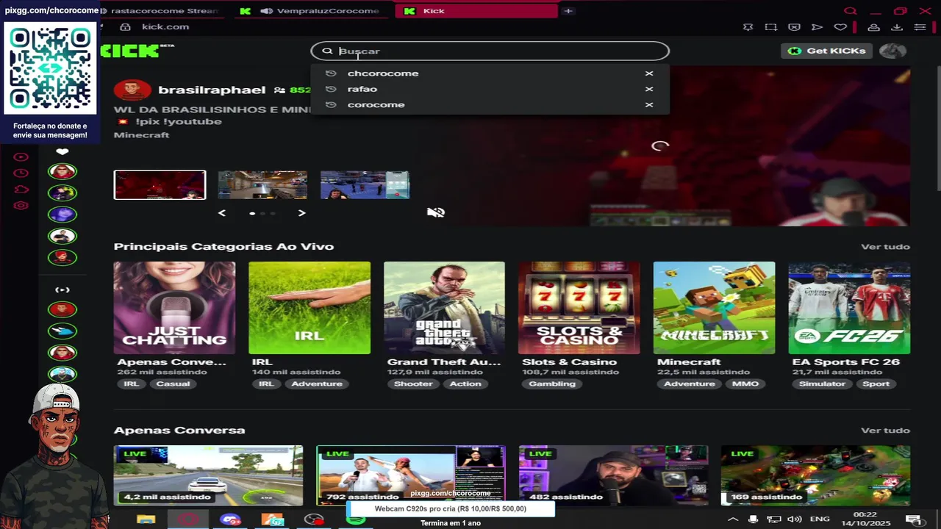
Task: Open the settings gear in Opera sidebar
Action: 21,206
